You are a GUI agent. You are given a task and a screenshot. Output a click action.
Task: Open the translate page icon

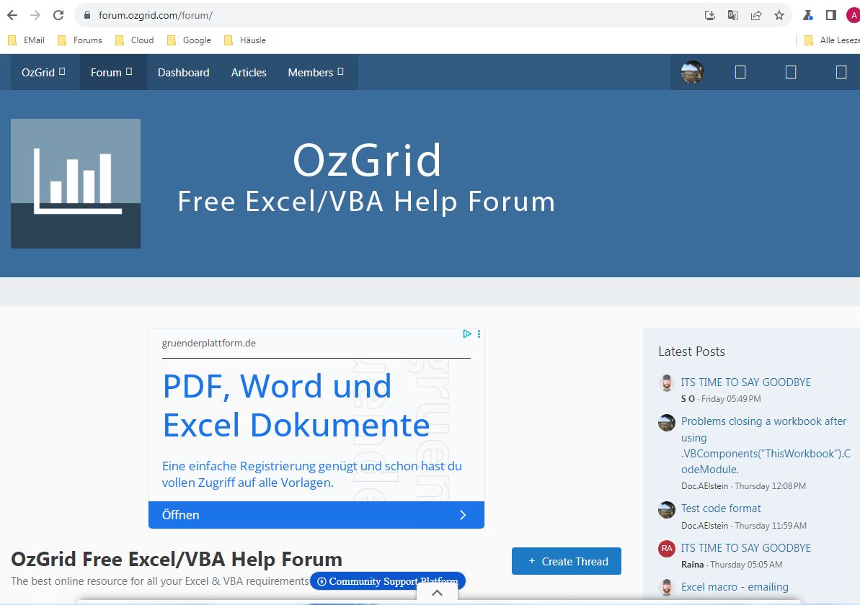point(732,15)
